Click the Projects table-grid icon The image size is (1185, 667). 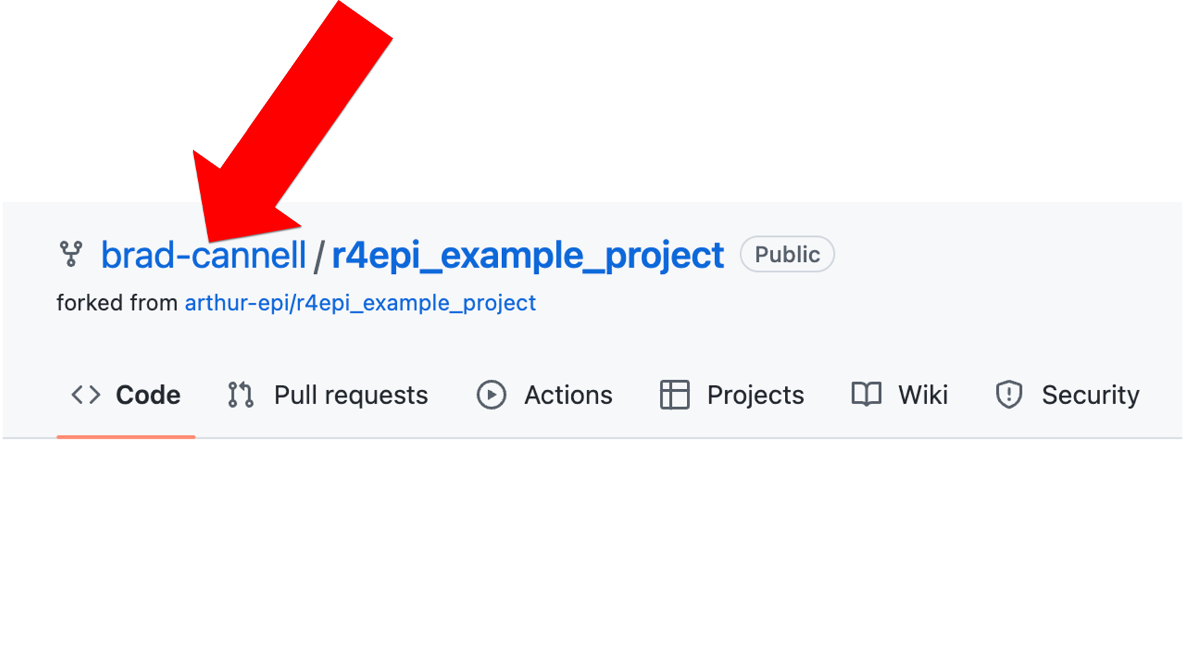pos(674,395)
